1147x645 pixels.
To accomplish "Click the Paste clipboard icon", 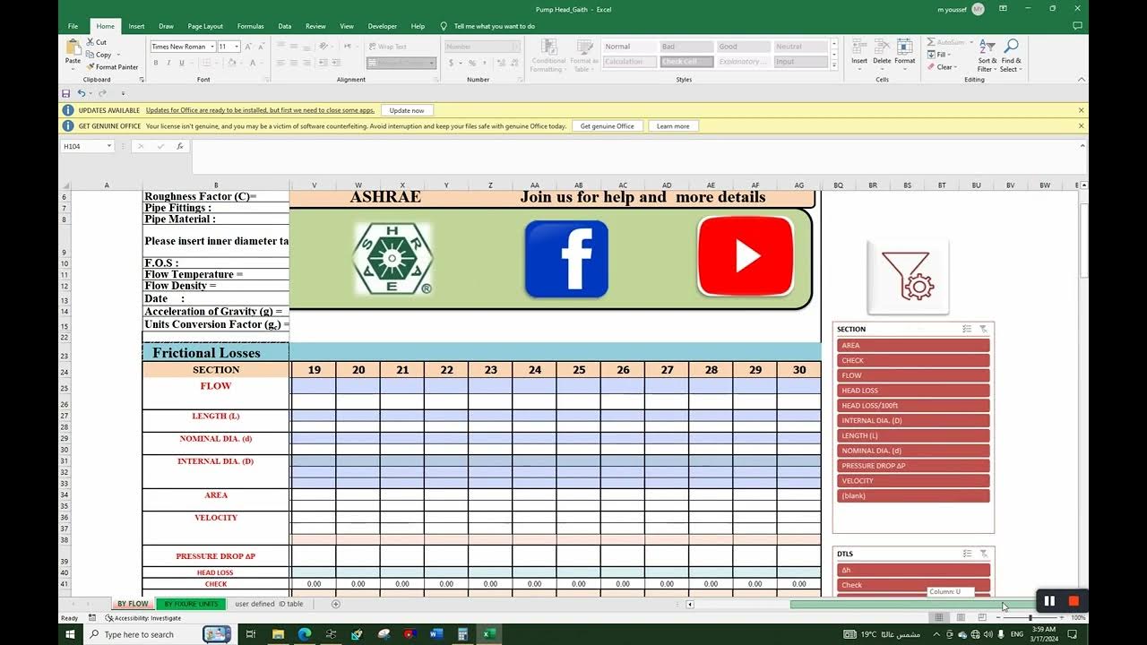I will [x=73, y=47].
